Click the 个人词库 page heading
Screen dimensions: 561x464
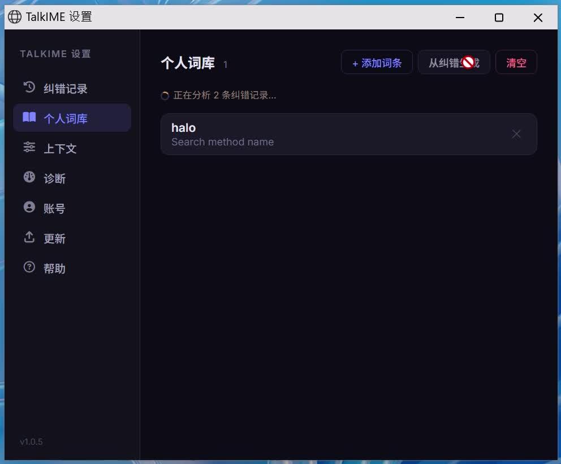[188, 63]
